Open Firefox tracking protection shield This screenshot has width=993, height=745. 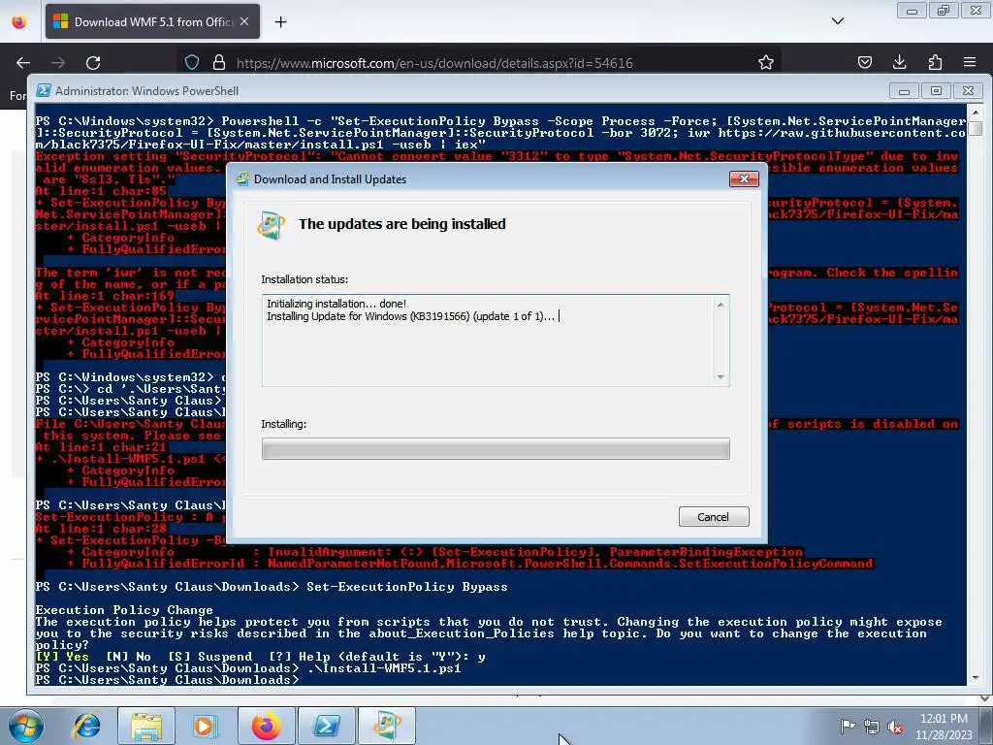click(192, 63)
